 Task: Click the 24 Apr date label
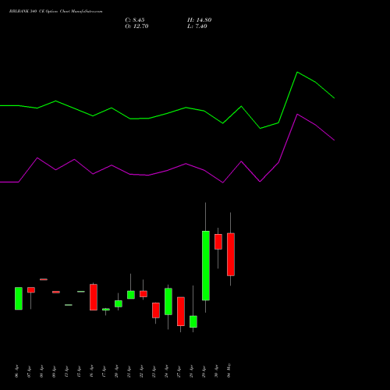[167, 371]
